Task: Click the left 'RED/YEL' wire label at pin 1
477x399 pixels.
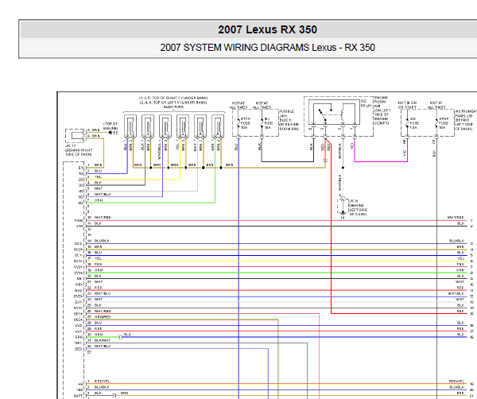Action: tap(103, 381)
